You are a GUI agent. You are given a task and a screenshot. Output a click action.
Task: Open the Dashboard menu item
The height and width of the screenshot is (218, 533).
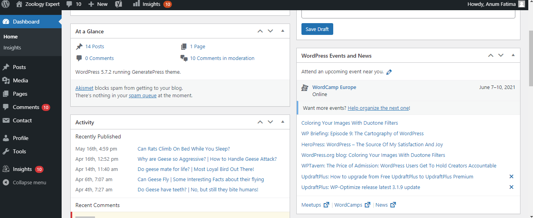[31, 22]
